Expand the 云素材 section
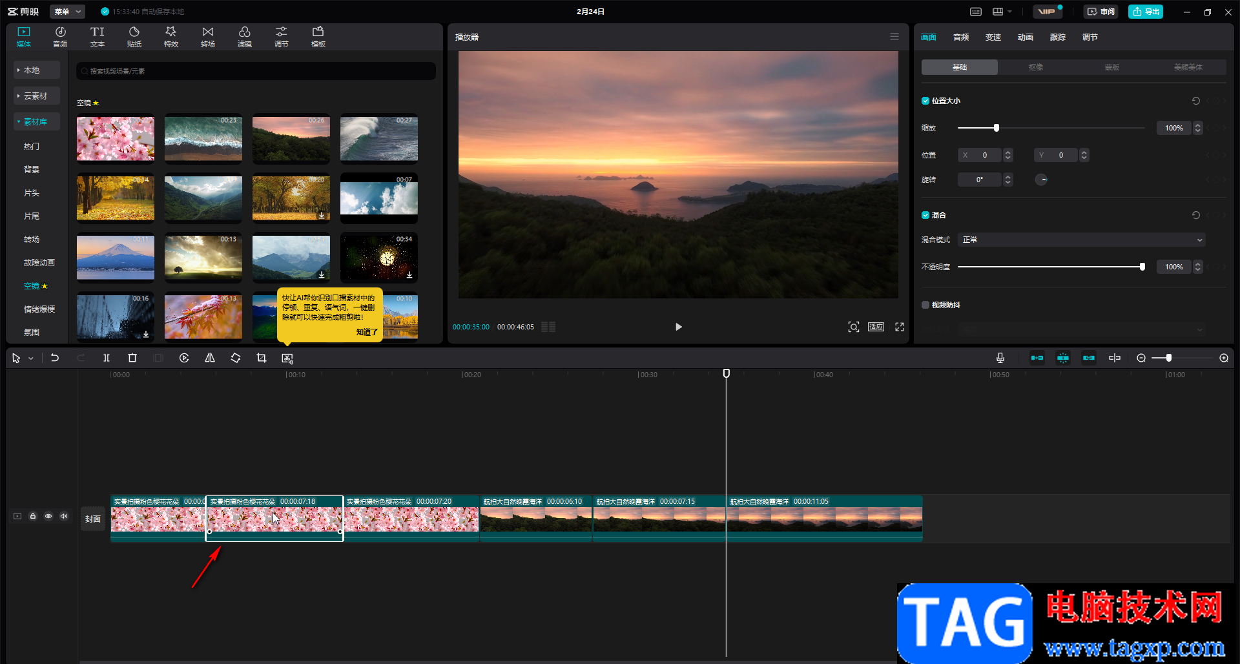 coord(37,96)
